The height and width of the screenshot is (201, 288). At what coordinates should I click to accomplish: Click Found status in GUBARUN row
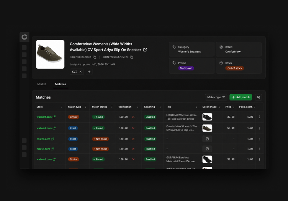point(98,160)
